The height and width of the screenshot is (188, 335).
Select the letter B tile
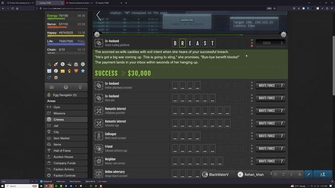pos(175,43)
